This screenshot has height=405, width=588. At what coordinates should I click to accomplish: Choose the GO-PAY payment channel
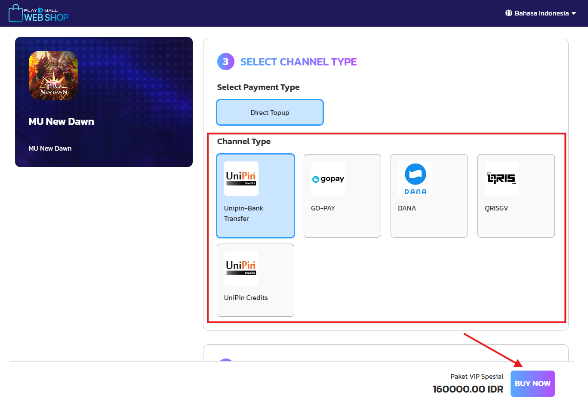[x=342, y=196]
